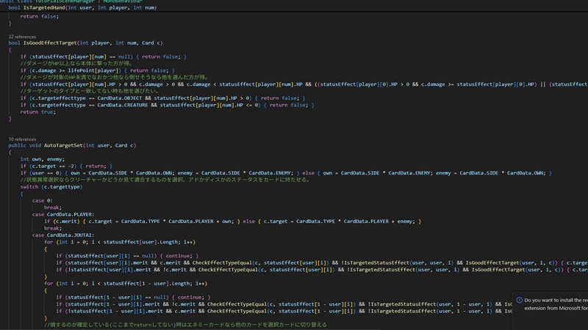Click "break;" directly under "case 0:"
Image resolution: width=588 pixels, height=330 pixels.
coord(53,208)
